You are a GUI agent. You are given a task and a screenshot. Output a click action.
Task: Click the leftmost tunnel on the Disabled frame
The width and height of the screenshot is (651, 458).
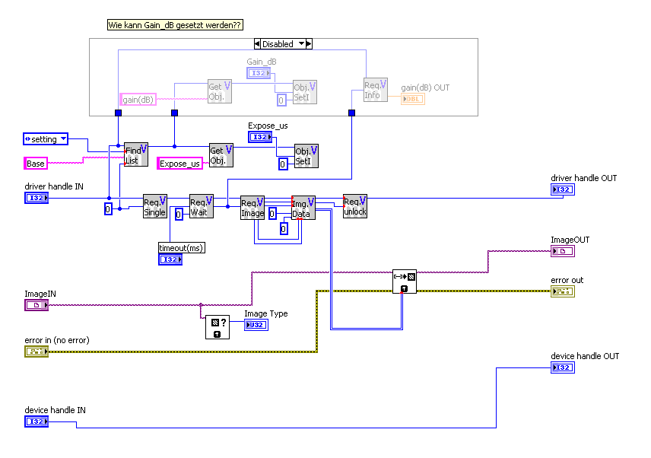pyautogui.click(x=119, y=113)
